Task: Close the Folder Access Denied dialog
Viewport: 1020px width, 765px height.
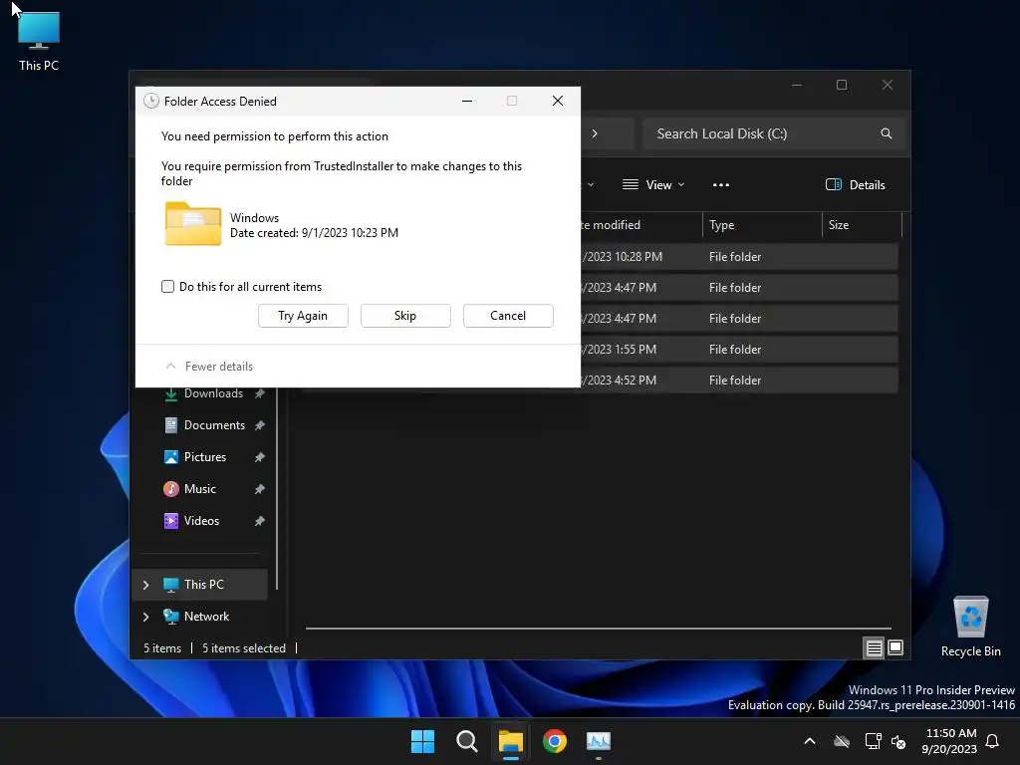Action: pyautogui.click(x=558, y=101)
